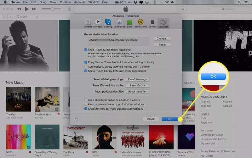Open the Downloads preferences tab

[x=119, y=23]
